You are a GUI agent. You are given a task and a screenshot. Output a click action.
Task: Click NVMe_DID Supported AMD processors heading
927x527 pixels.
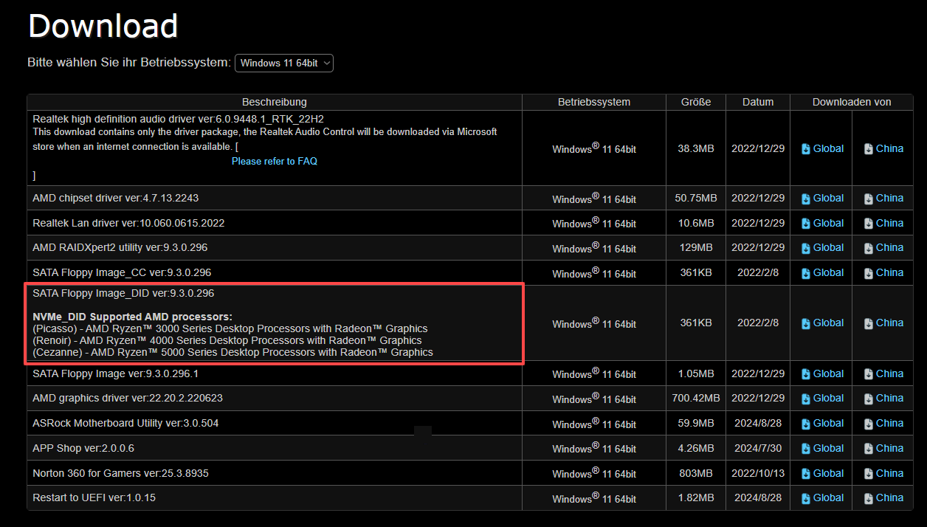(x=132, y=317)
